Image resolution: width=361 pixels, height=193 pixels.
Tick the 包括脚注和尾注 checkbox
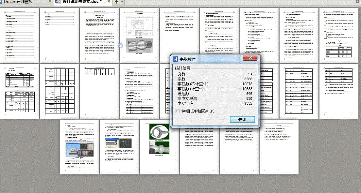pyautogui.click(x=178, y=111)
